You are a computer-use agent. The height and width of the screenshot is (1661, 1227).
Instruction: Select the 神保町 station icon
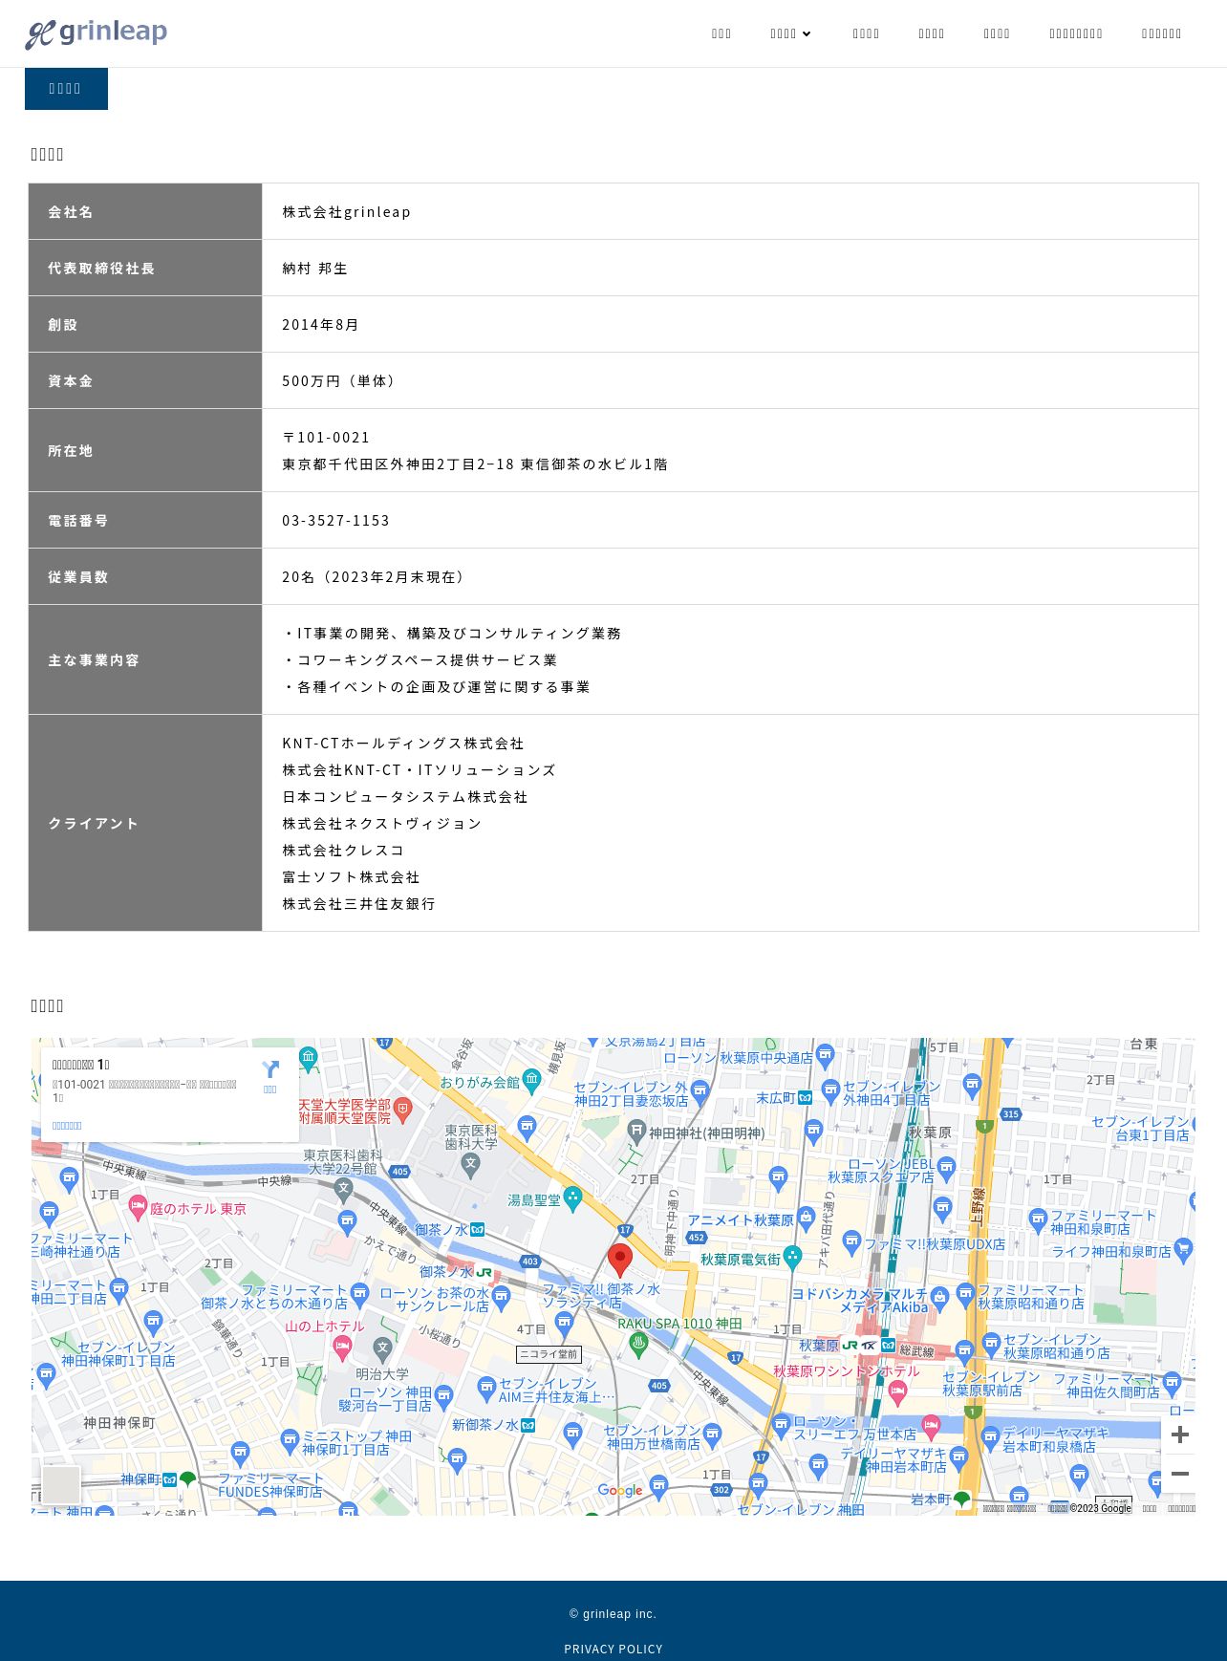169,1479
